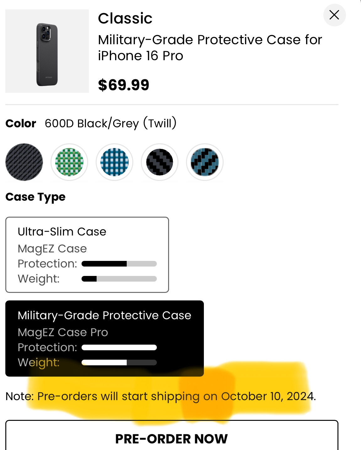361x450 pixels.
Task: Choose the green and white checkered swatch
Action: coord(69,162)
